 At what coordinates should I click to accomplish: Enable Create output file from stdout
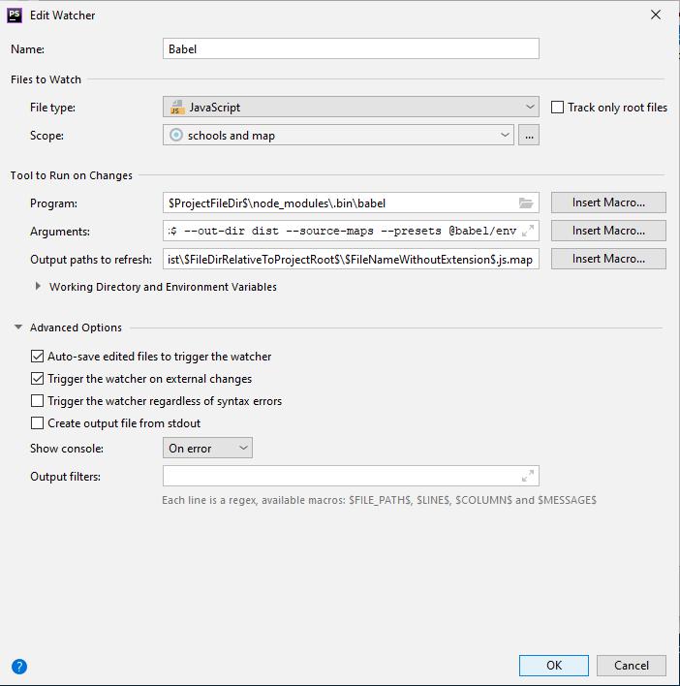click(37, 423)
